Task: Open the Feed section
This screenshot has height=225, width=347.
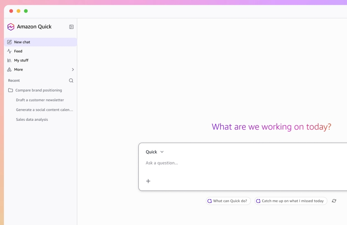Action: (40, 51)
